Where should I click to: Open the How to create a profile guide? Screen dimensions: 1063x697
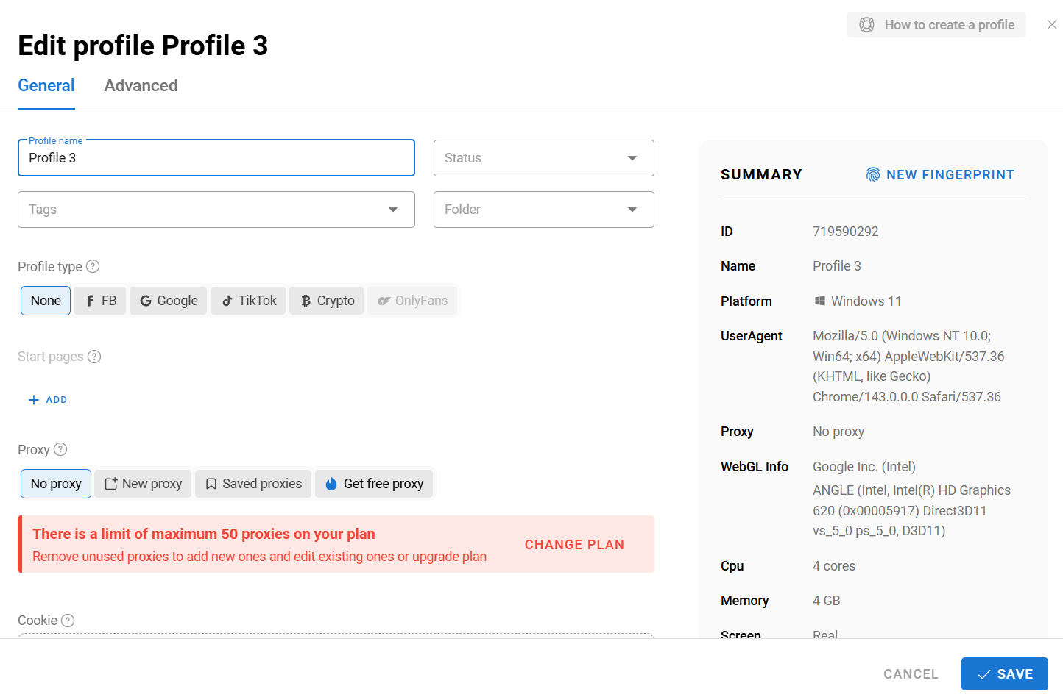coord(936,25)
